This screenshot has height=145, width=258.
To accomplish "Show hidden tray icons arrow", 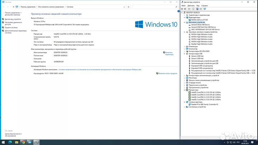I will coord(224,142).
